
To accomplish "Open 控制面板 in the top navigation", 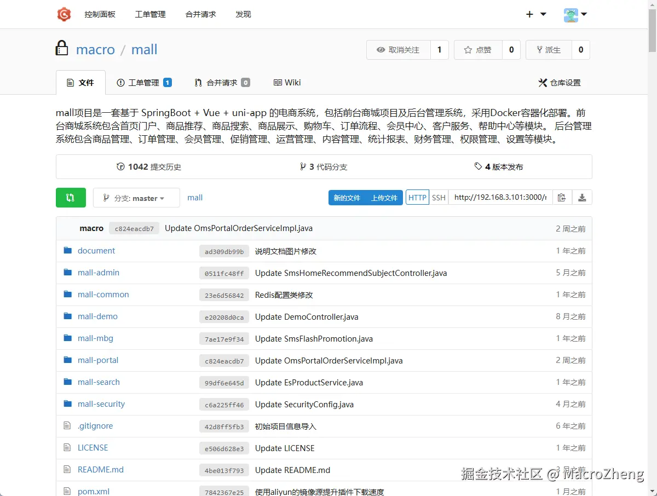I will tap(100, 14).
